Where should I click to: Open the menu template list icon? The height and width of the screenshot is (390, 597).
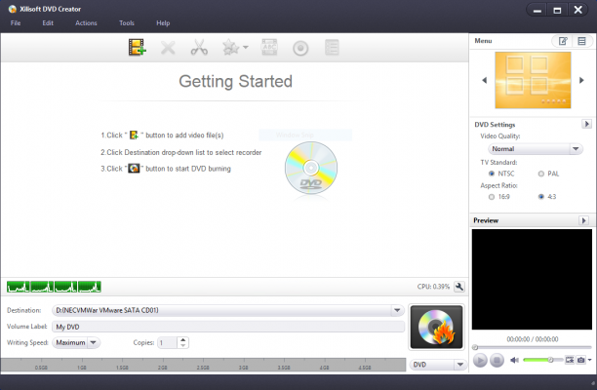[x=581, y=41]
